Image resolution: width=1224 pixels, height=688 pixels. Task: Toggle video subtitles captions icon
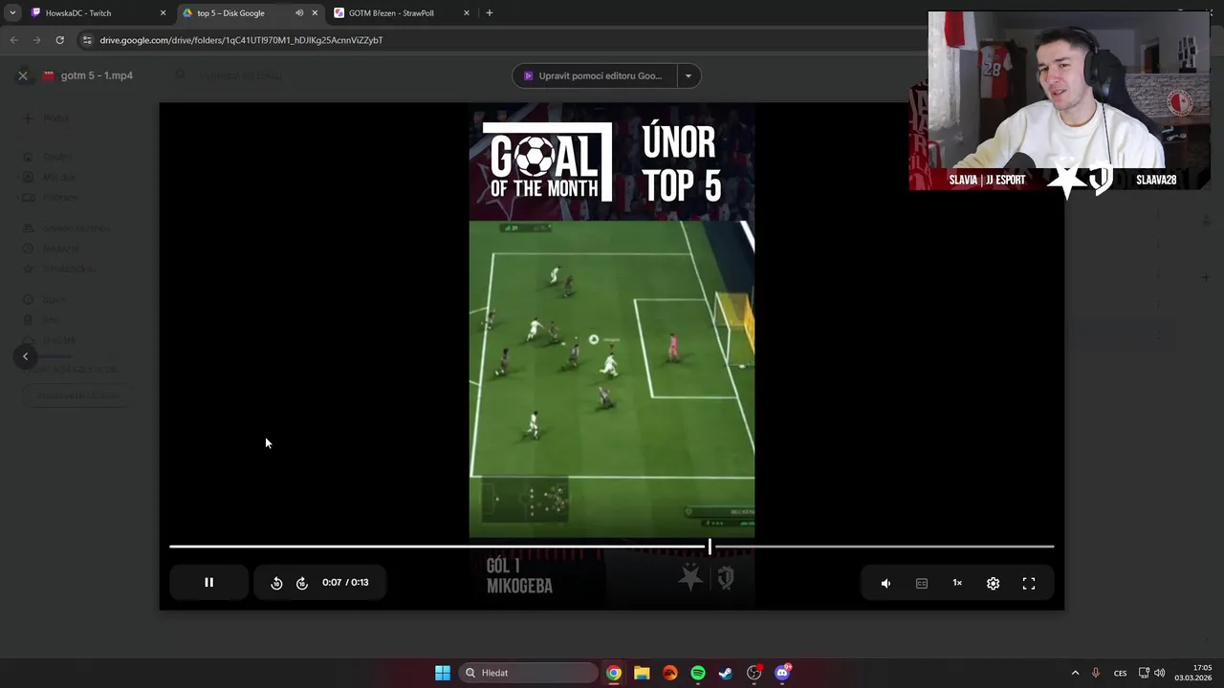(x=922, y=583)
